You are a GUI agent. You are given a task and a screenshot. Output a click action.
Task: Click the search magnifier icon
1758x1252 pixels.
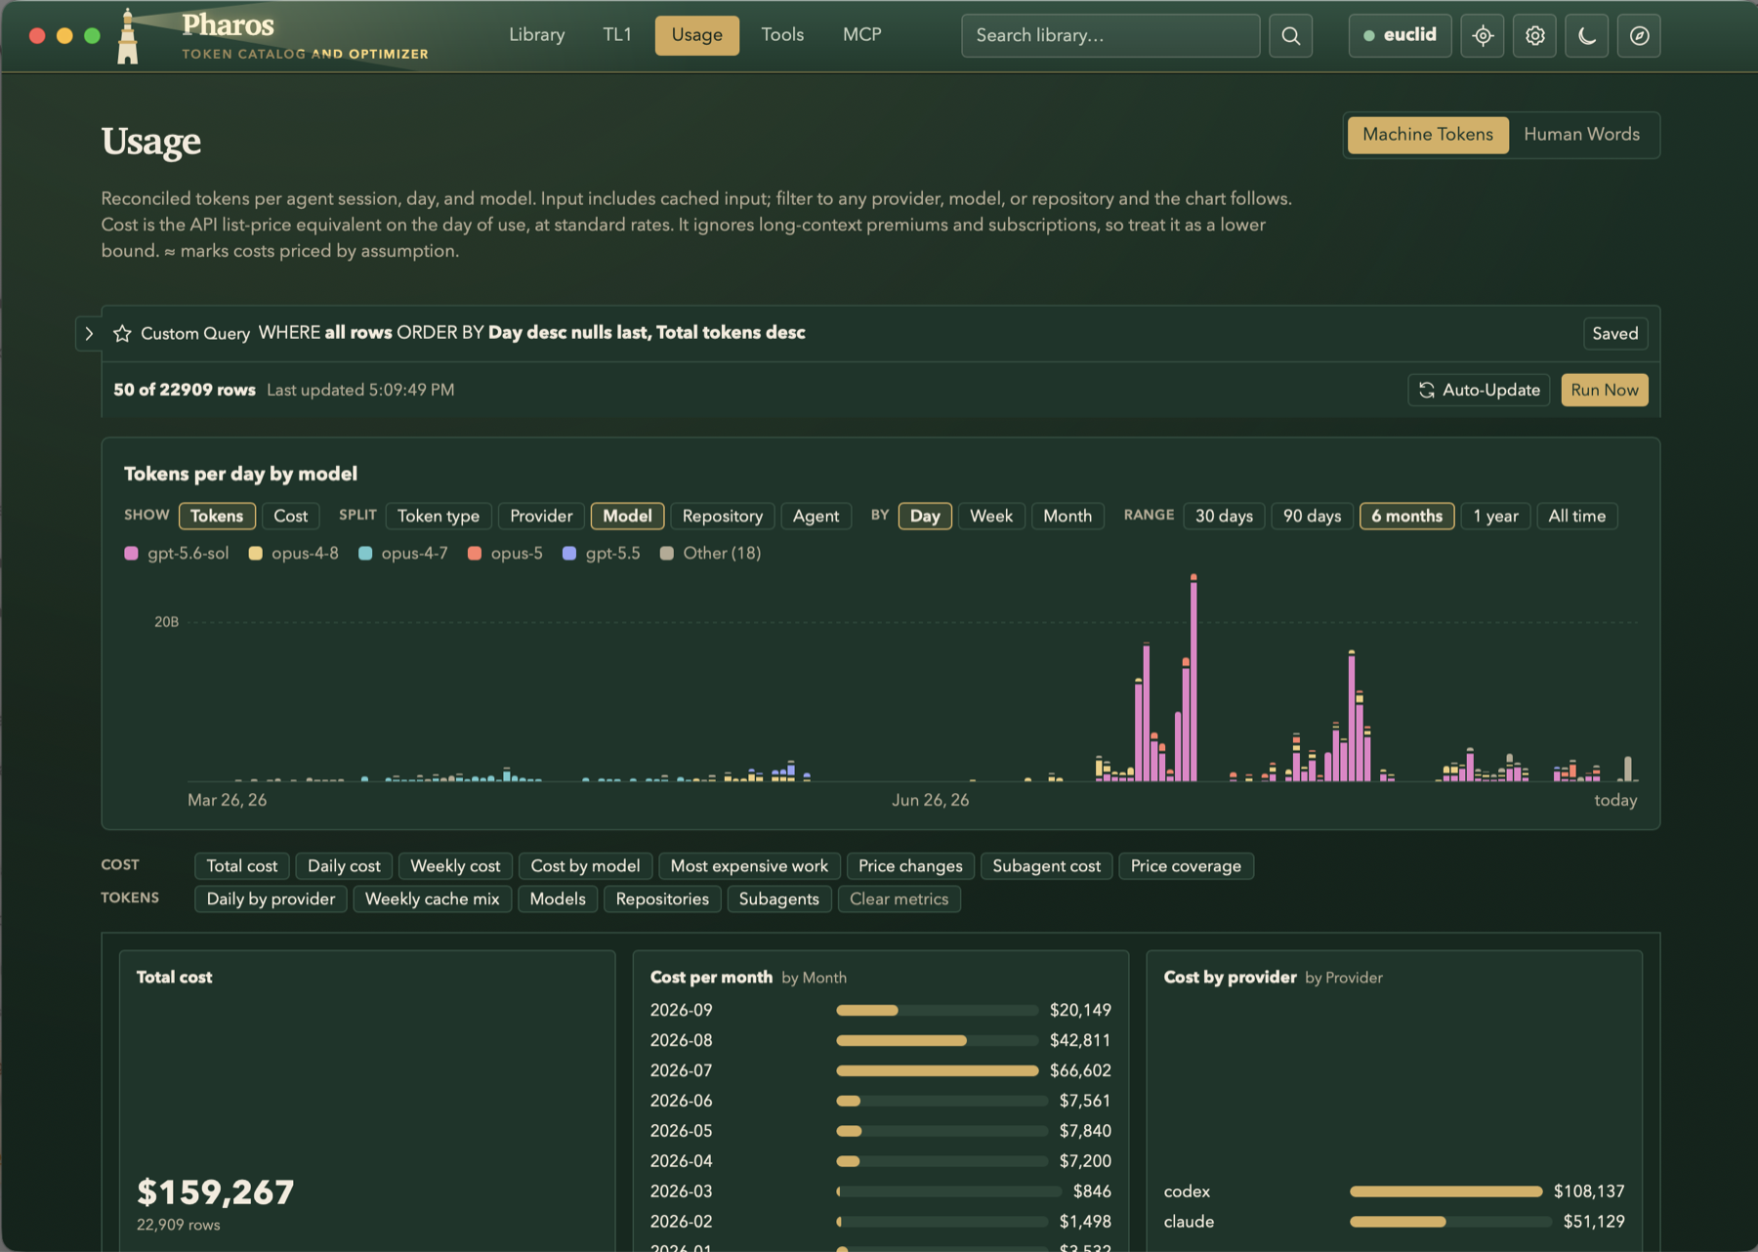point(1290,35)
